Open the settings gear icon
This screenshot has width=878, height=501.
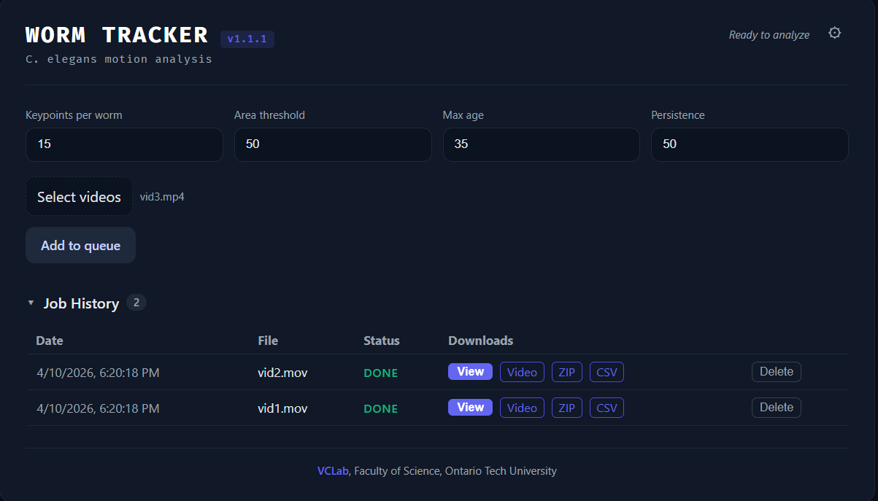coord(834,33)
